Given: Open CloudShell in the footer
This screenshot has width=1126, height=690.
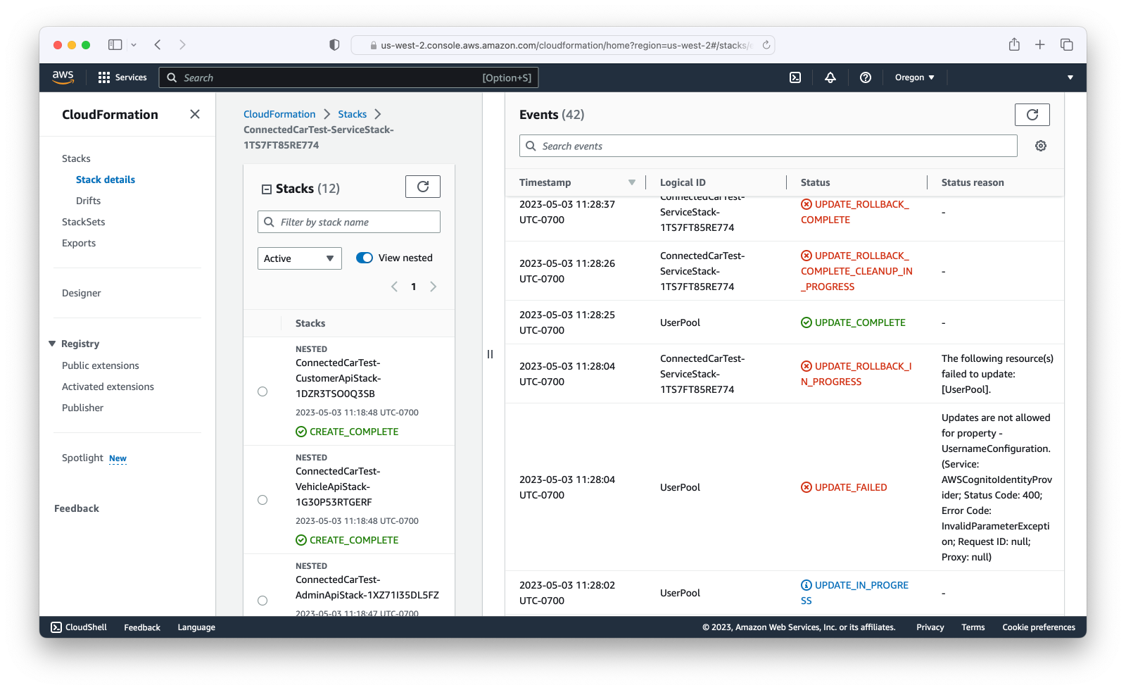Looking at the screenshot, I should [79, 627].
